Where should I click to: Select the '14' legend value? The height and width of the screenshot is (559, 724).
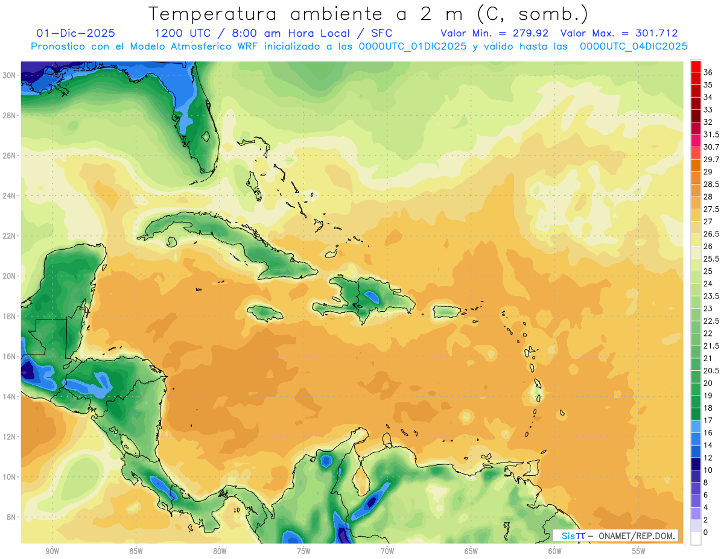pos(708,445)
